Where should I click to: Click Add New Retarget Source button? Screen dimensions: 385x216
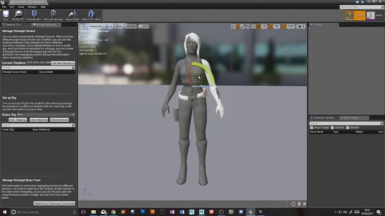point(63,63)
